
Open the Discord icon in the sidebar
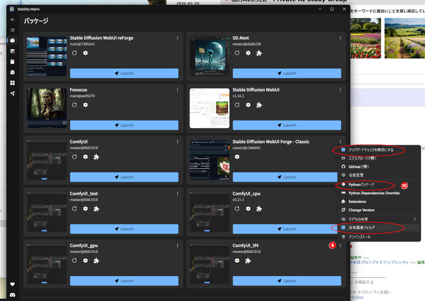pos(13,295)
